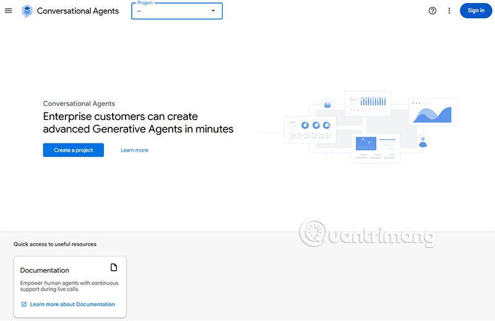Click the Conversational Agents logo icon

(x=27, y=11)
